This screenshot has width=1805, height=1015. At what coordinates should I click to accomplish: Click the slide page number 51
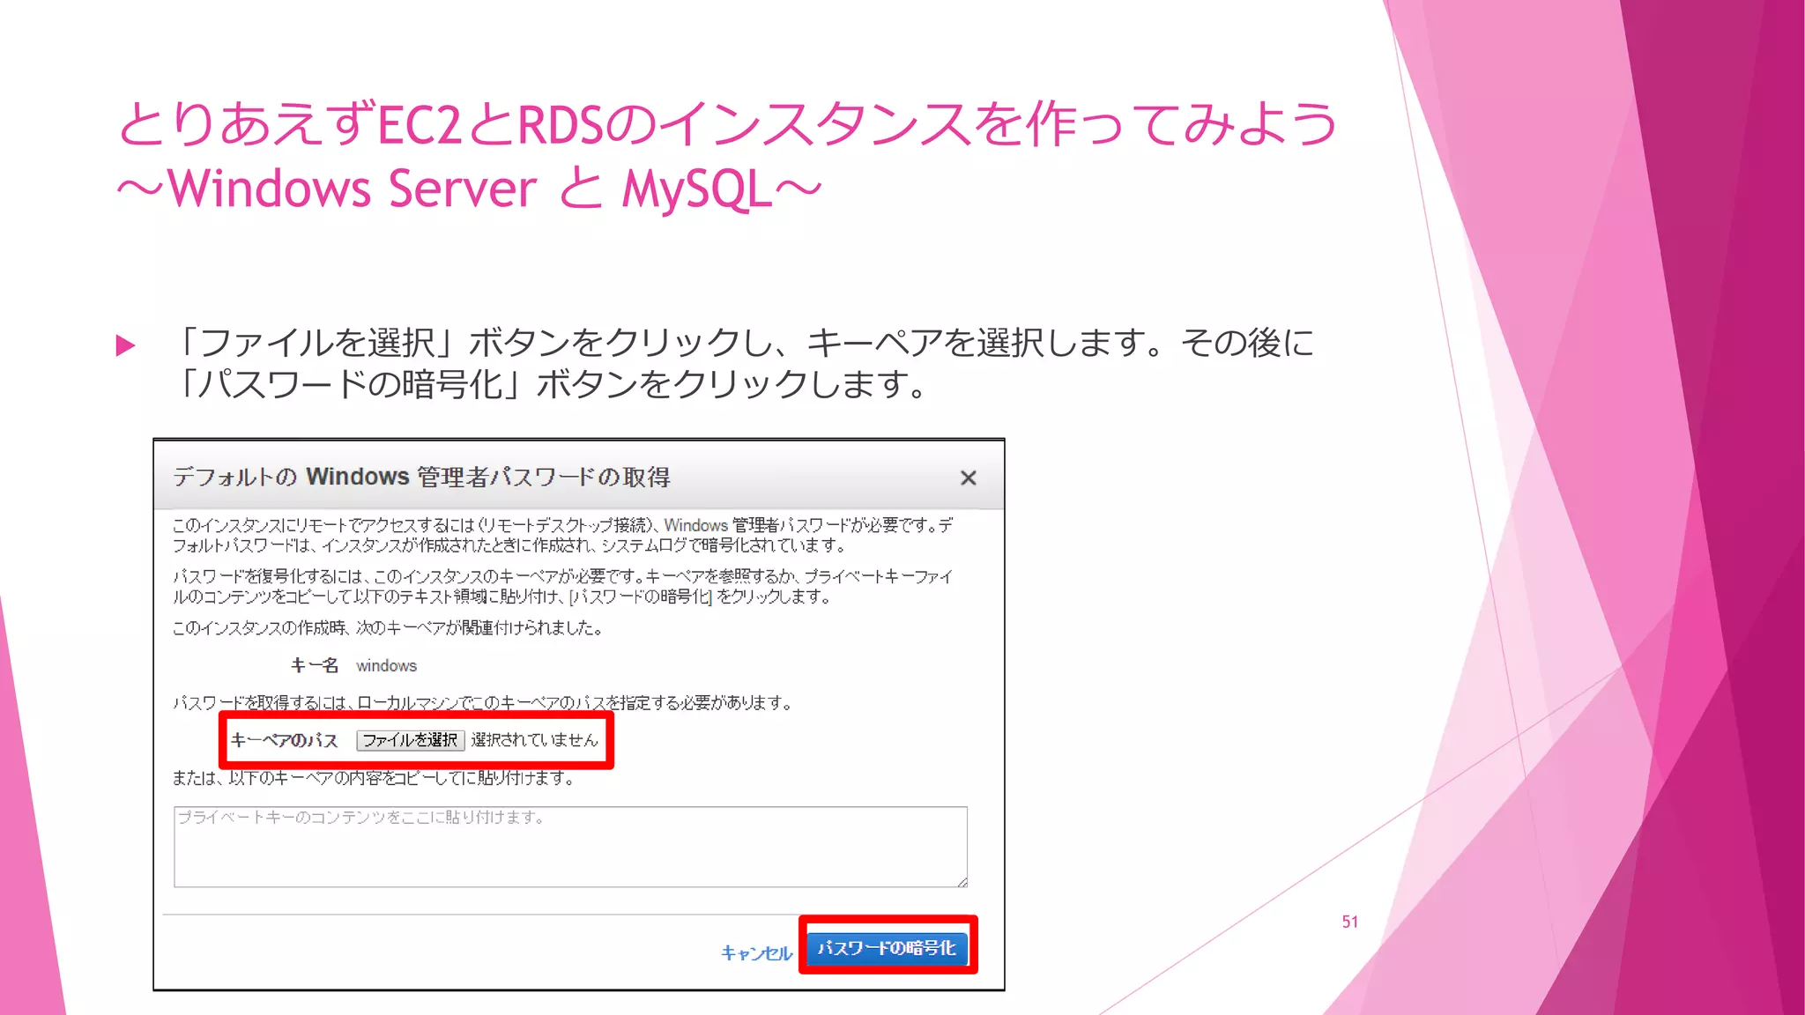click(1349, 922)
